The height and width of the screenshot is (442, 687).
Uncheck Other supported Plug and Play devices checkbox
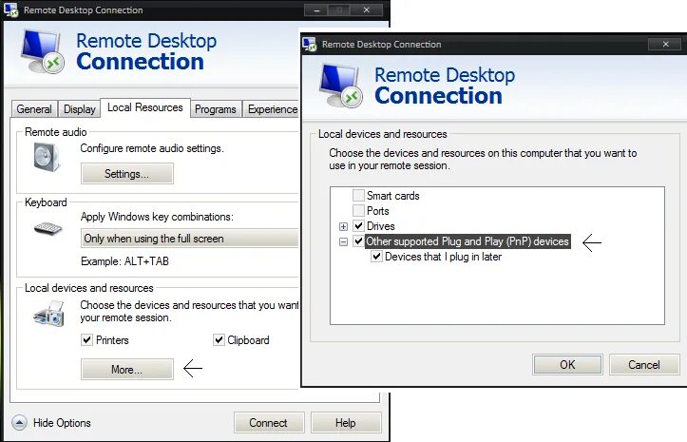coord(358,241)
